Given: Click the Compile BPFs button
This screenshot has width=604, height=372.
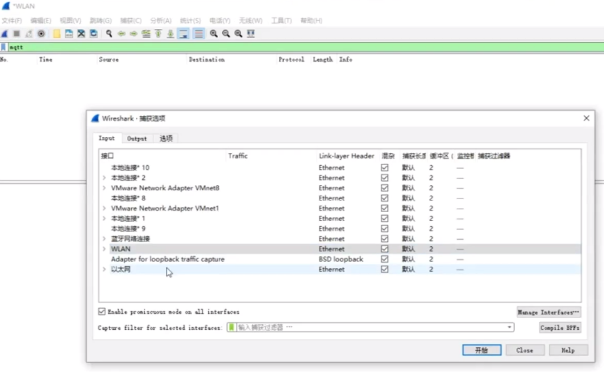Looking at the screenshot, I should pos(560,328).
